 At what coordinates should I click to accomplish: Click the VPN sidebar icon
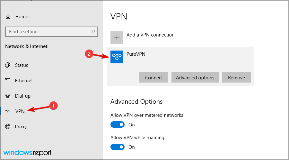click(x=8, y=111)
